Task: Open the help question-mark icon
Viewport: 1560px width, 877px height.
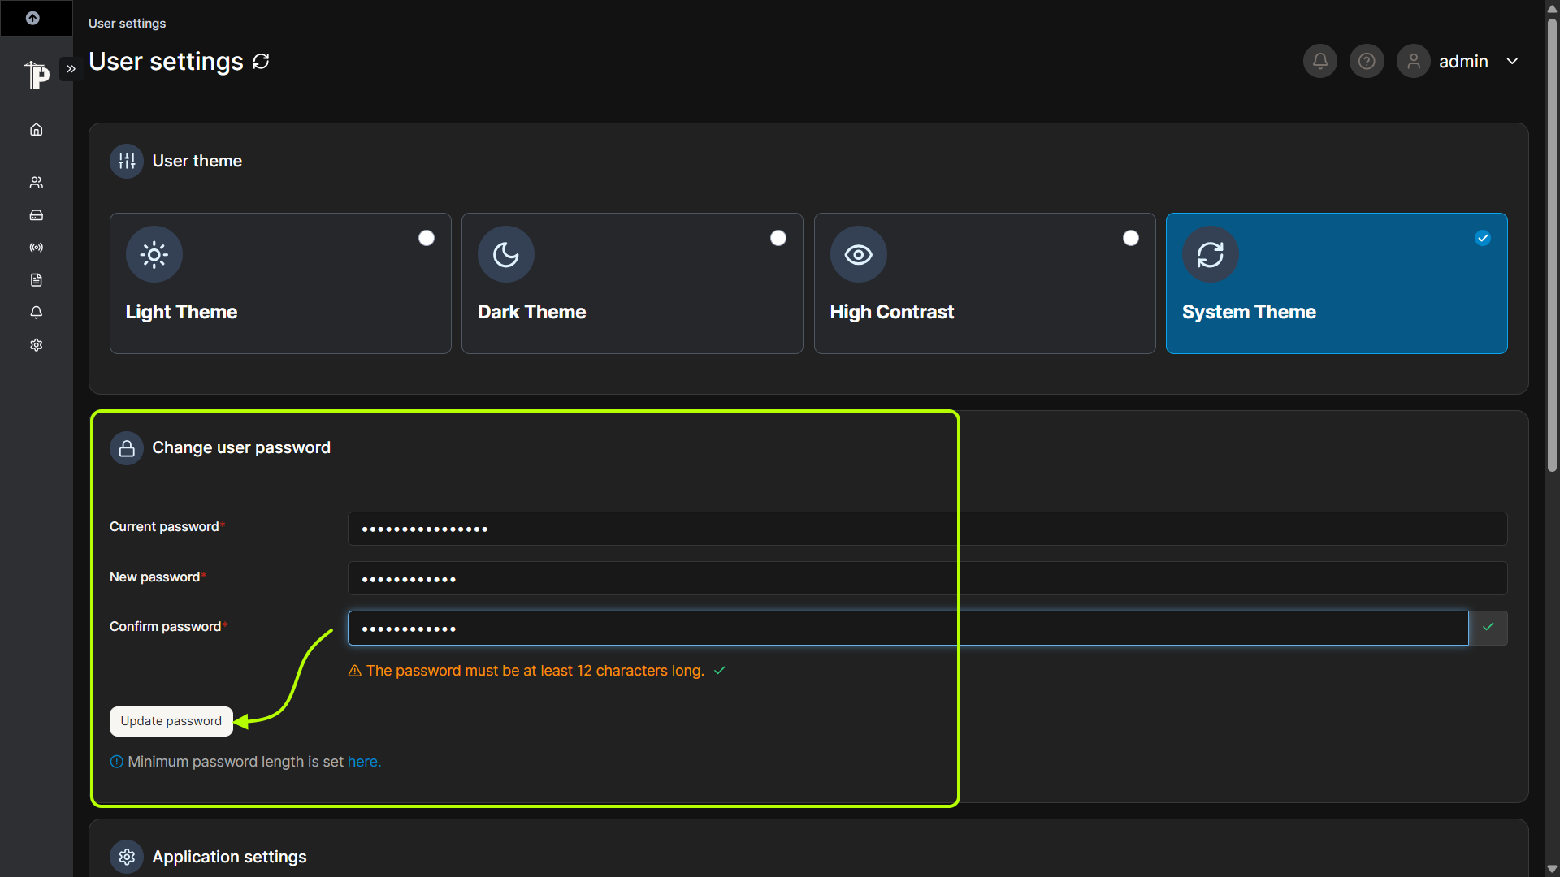Action: [1367, 61]
